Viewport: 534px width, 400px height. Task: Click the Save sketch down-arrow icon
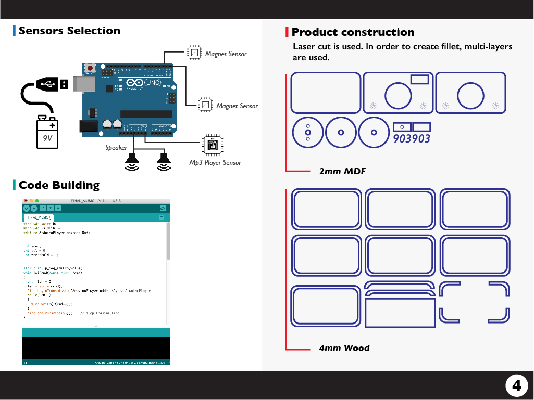[x=58, y=208]
